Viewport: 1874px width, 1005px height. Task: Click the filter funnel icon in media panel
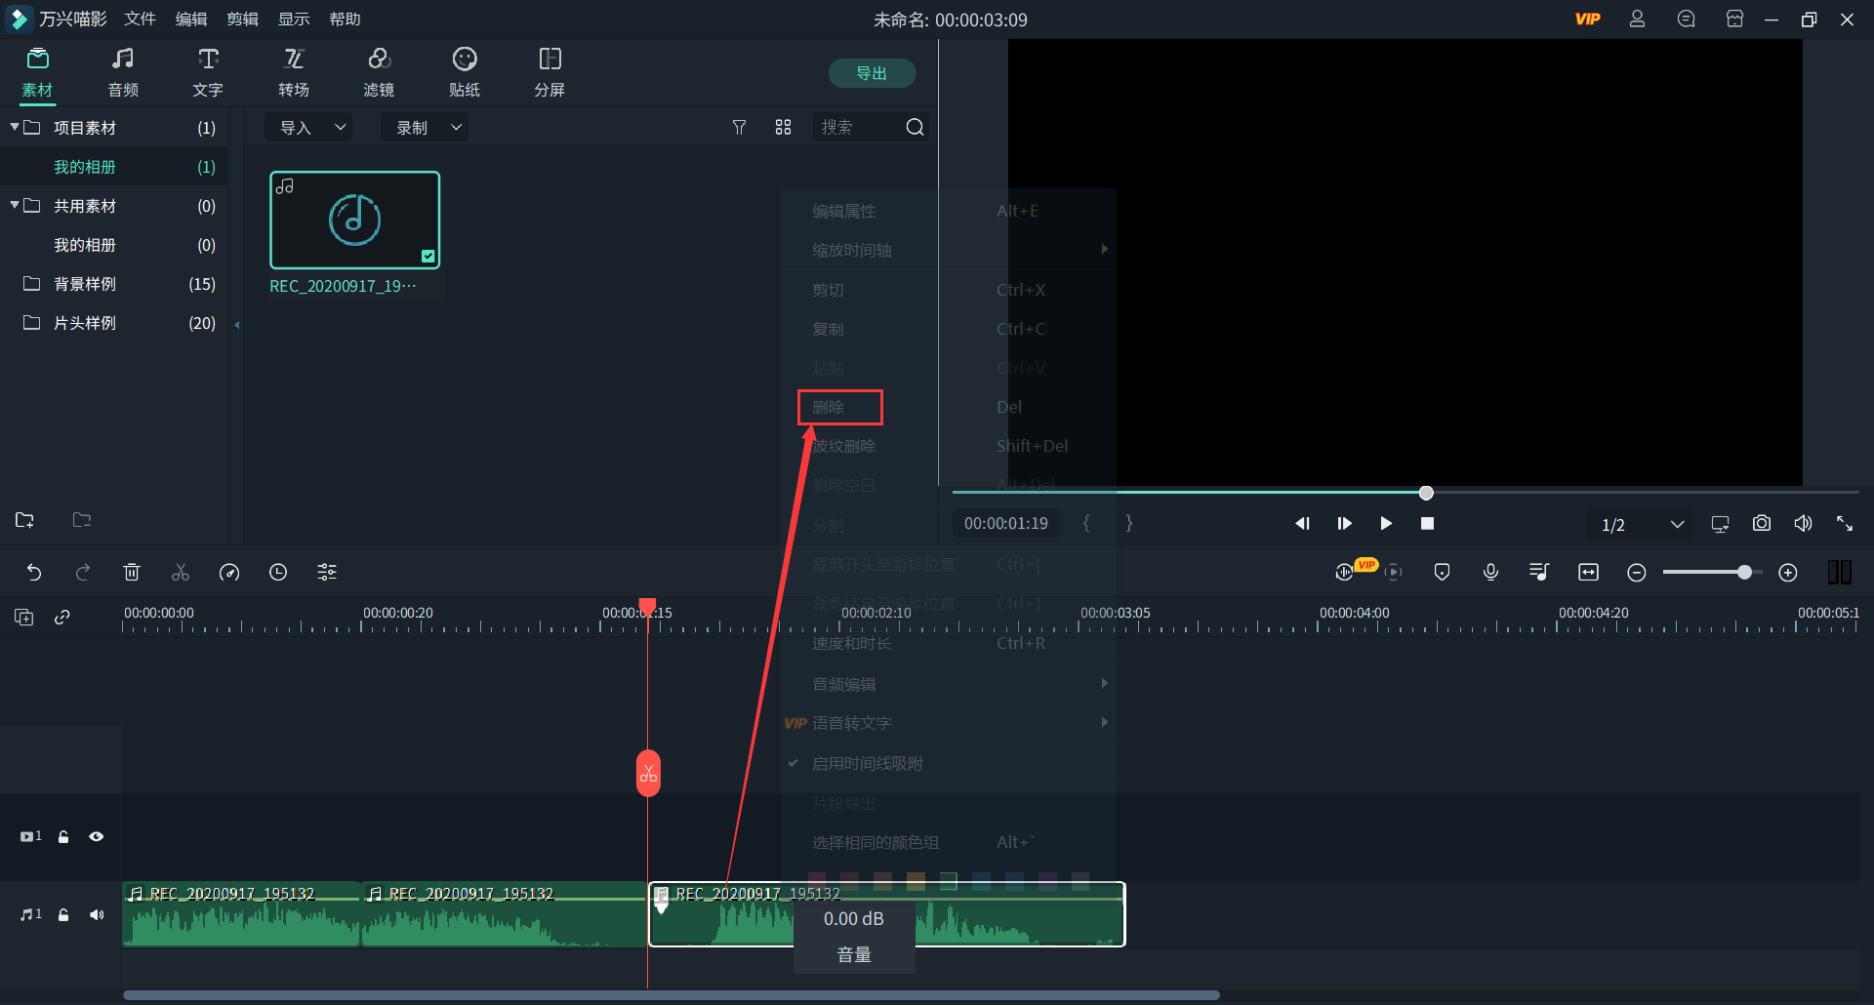pyautogui.click(x=739, y=128)
